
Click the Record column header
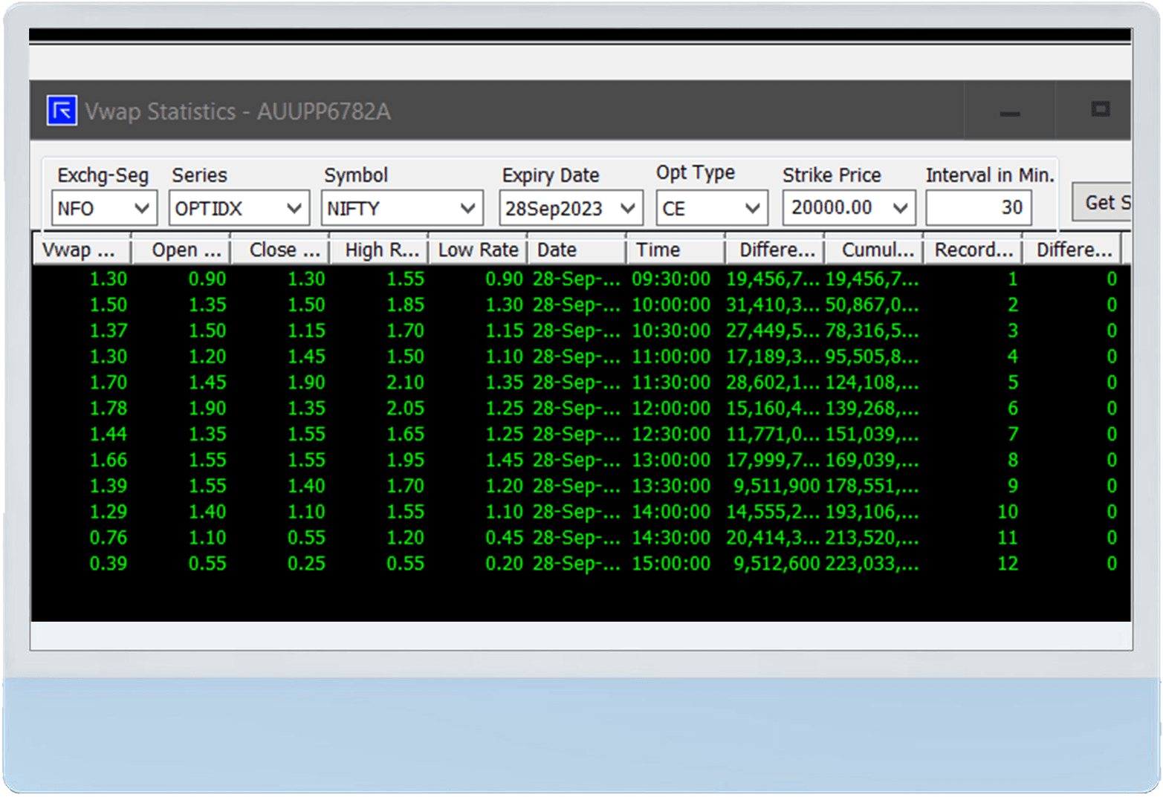click(973, 250)
